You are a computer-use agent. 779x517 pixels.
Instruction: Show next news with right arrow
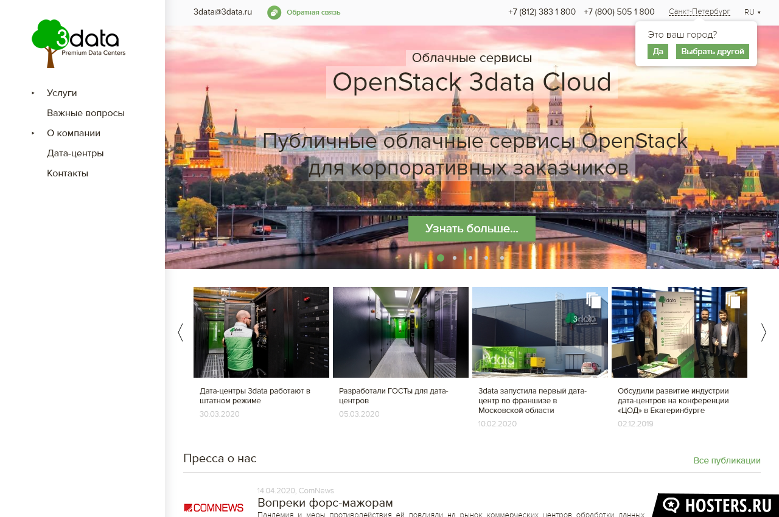pos(764,332)
